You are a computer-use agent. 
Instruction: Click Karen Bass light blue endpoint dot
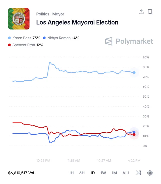pyautogui.click(x=134, y=73)
